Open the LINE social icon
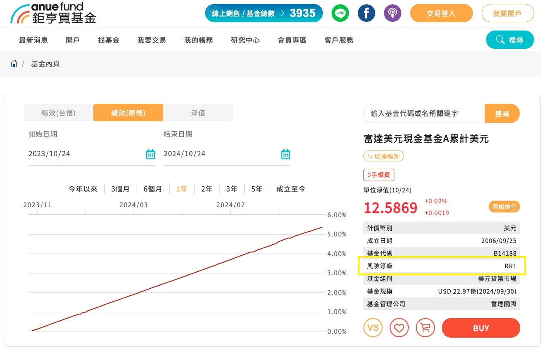Screen dimensions: 541x349 (x=340, y=13)
